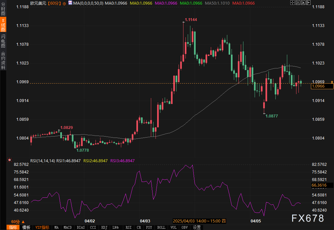This screenshot has height=230, width=334.
Task: Click the minus circle icon next to 60分
Action: click(x=64, y=3)
